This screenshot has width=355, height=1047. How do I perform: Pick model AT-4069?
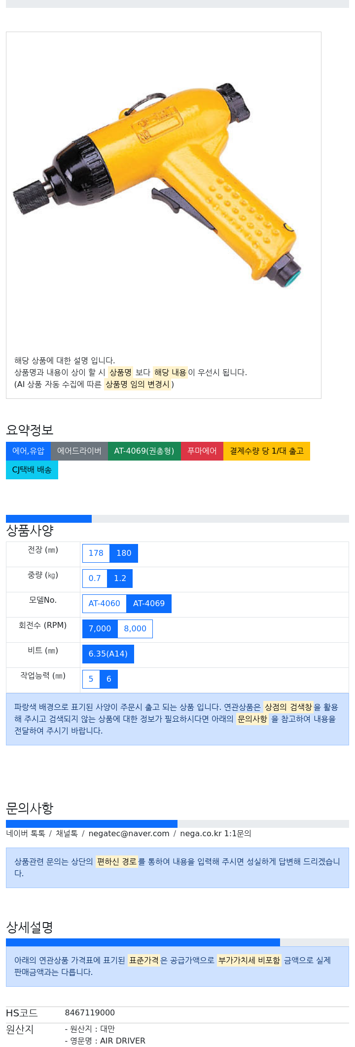click(x=149, y=604)
